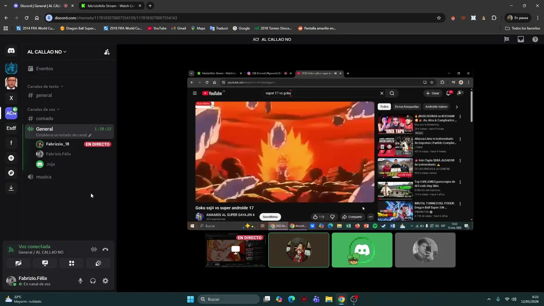Click invite members icon beside server name
Image resolution: width=544 pixels, height=306 pixels.
click(107, 52)
